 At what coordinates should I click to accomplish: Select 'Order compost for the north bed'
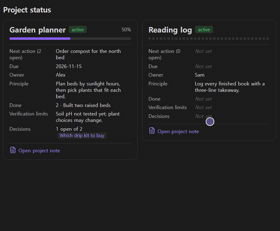pyautogui.click(x=88, y=54)
